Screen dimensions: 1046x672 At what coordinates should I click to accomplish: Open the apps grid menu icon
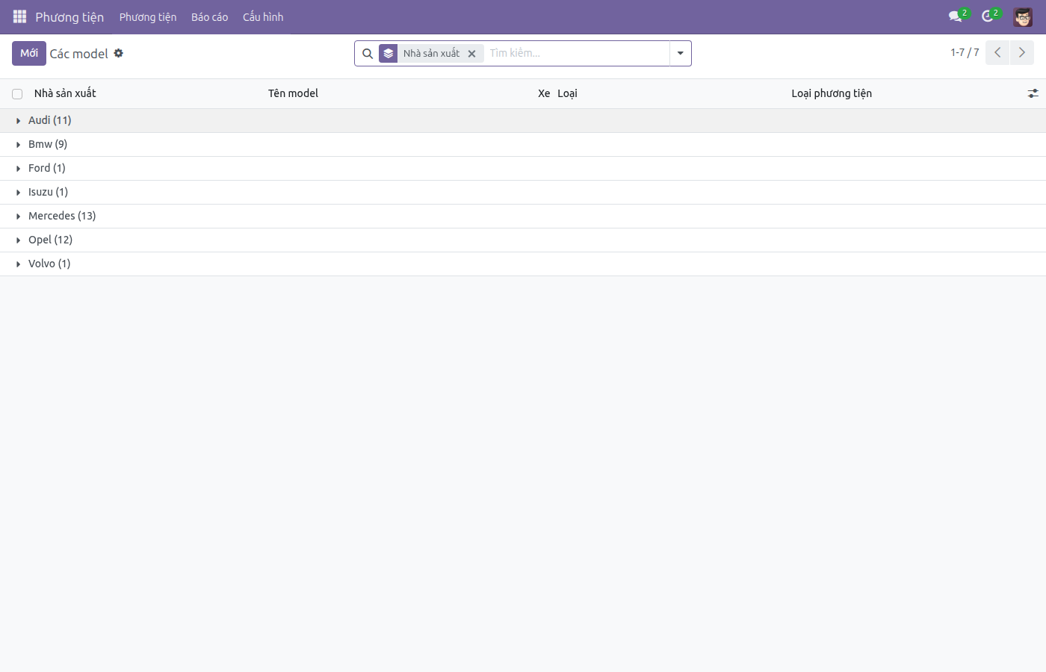pyautogui.click(x=20, y=16)
